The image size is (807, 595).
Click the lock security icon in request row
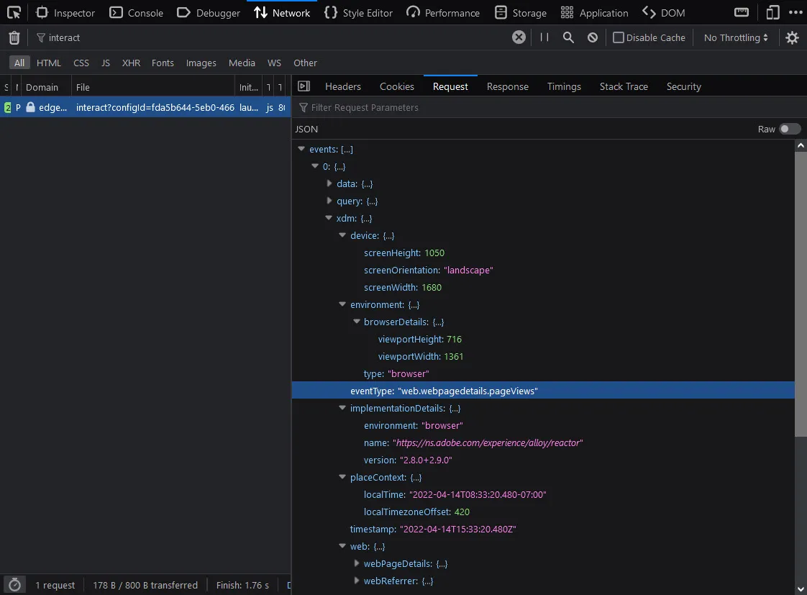(x=30, y=107)
